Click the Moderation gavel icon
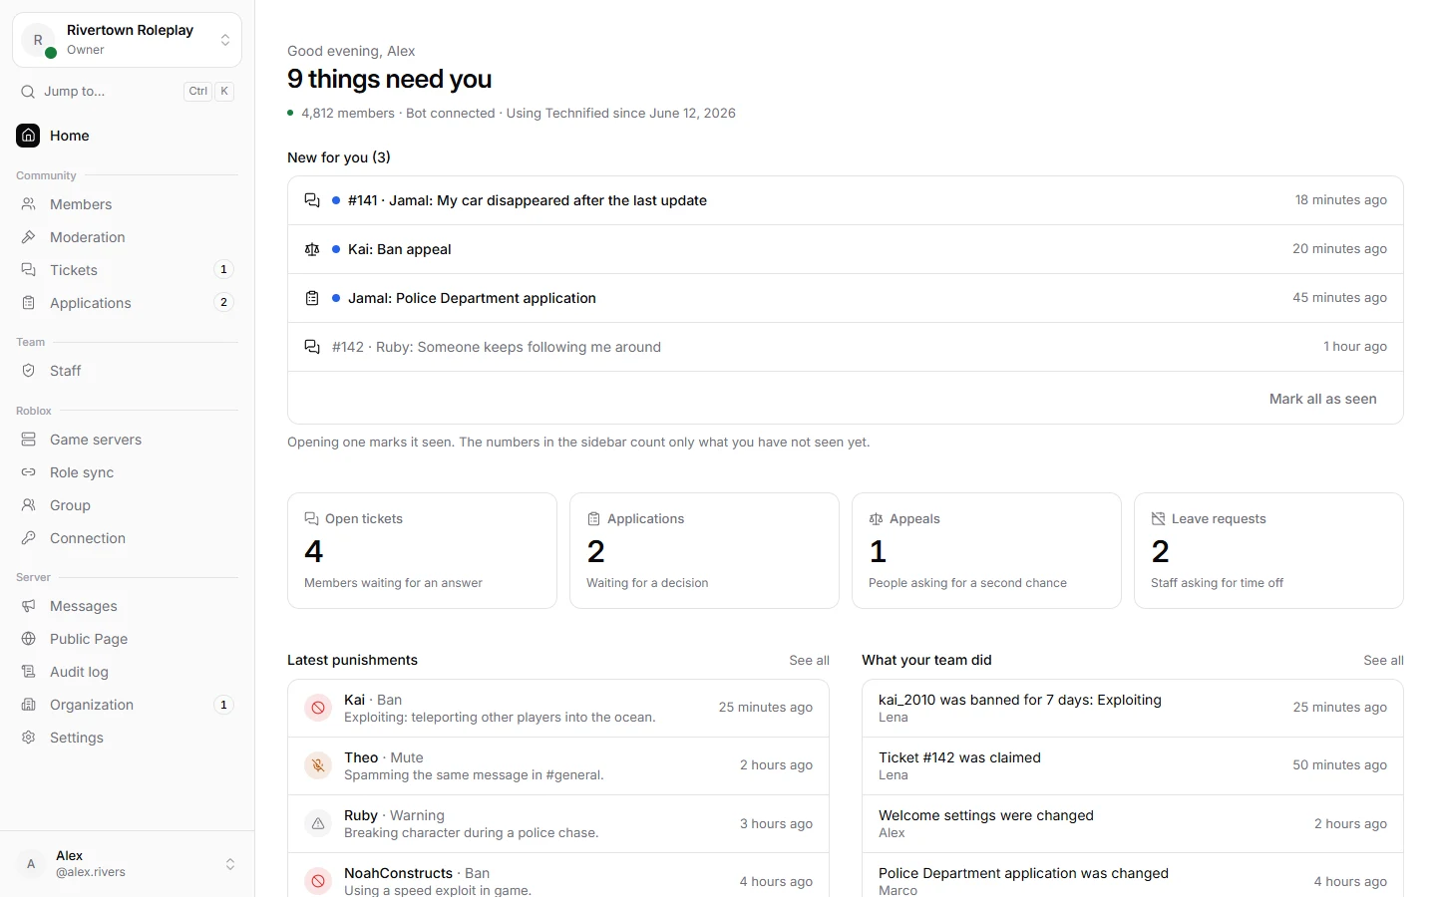This screenshot has width=1436, height=897. (x=29, y=237)
